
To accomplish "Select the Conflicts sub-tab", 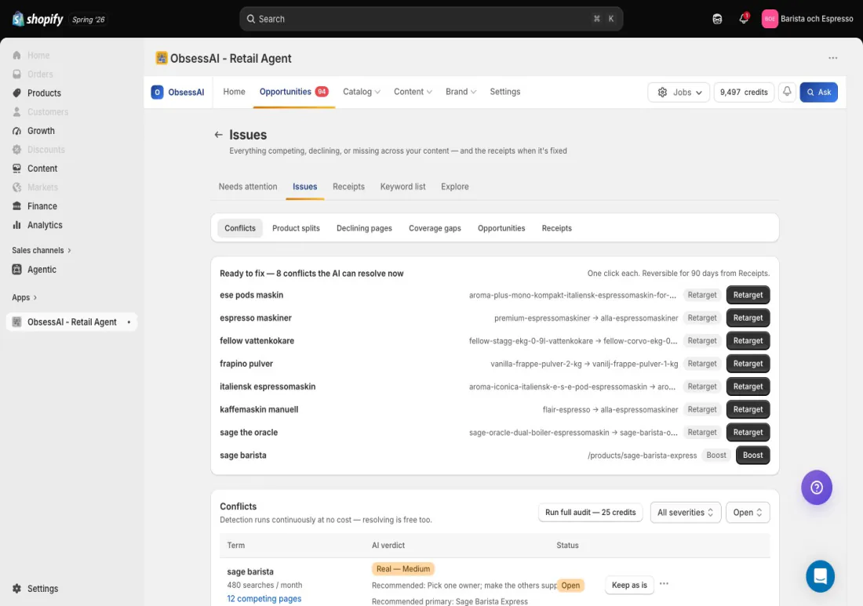I will (x=240, y=228).
